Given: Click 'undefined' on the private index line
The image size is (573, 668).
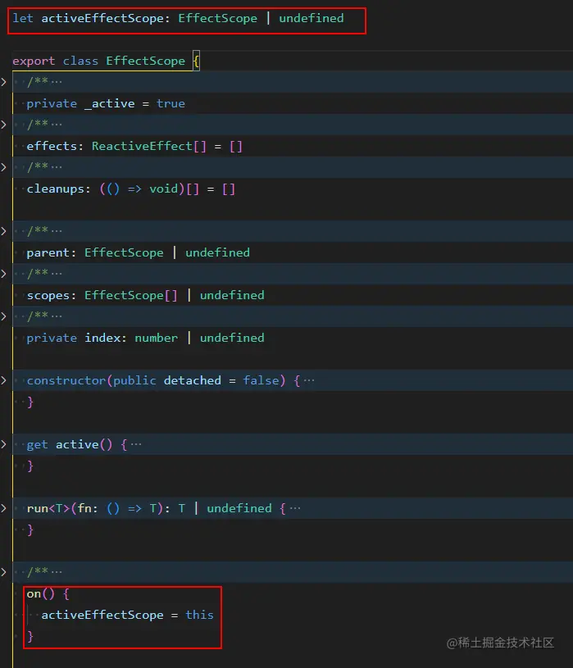Looking at the screenshot, I should point(232,338).
